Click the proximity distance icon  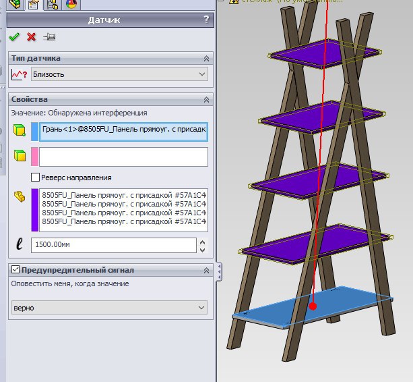coord(20,245)
